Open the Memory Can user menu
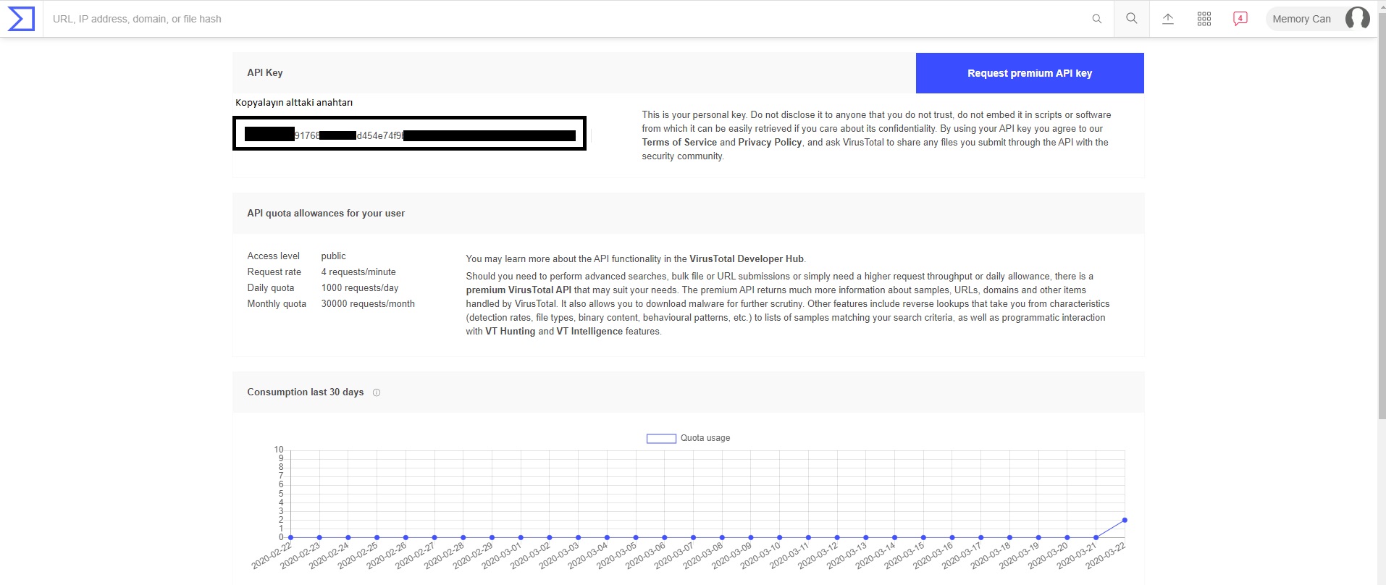 point(1319,19)
